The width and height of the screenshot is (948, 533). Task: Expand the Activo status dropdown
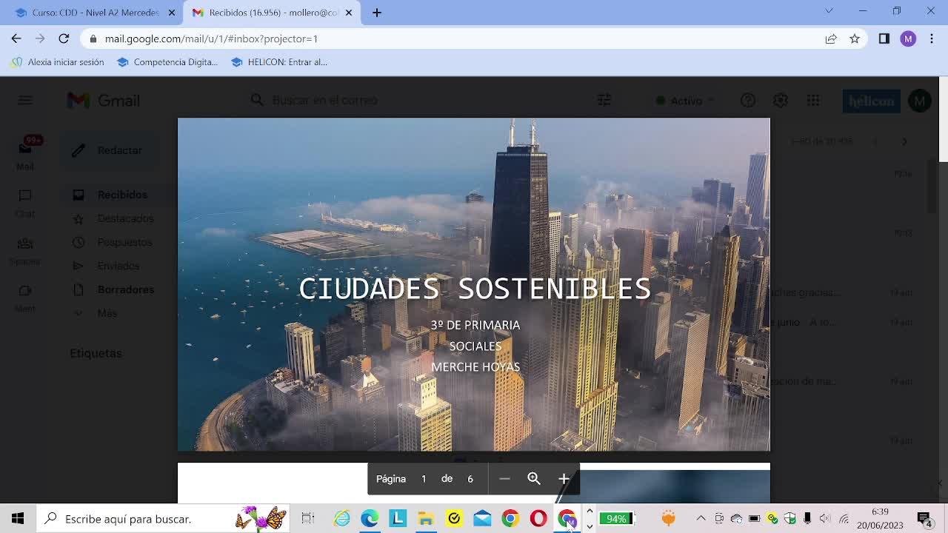point(686,101)
